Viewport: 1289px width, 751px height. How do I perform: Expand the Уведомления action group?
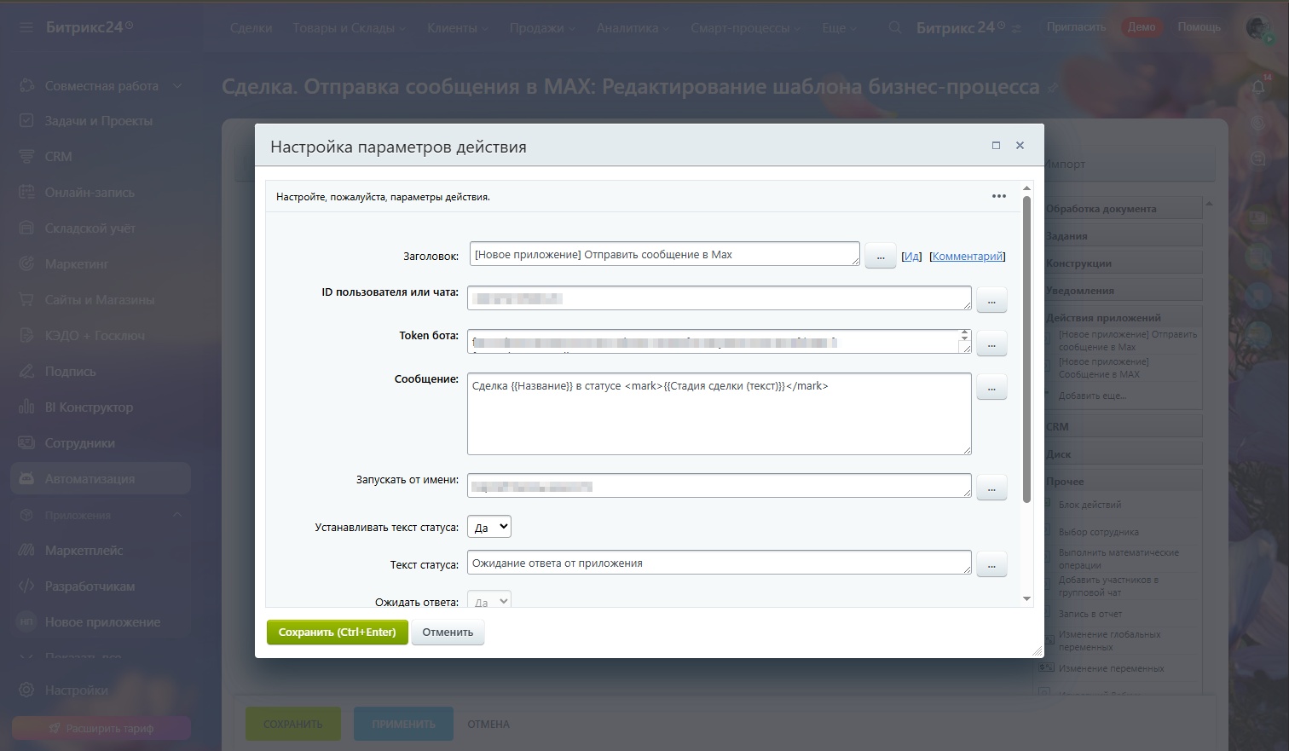(x=1124, y=290)
